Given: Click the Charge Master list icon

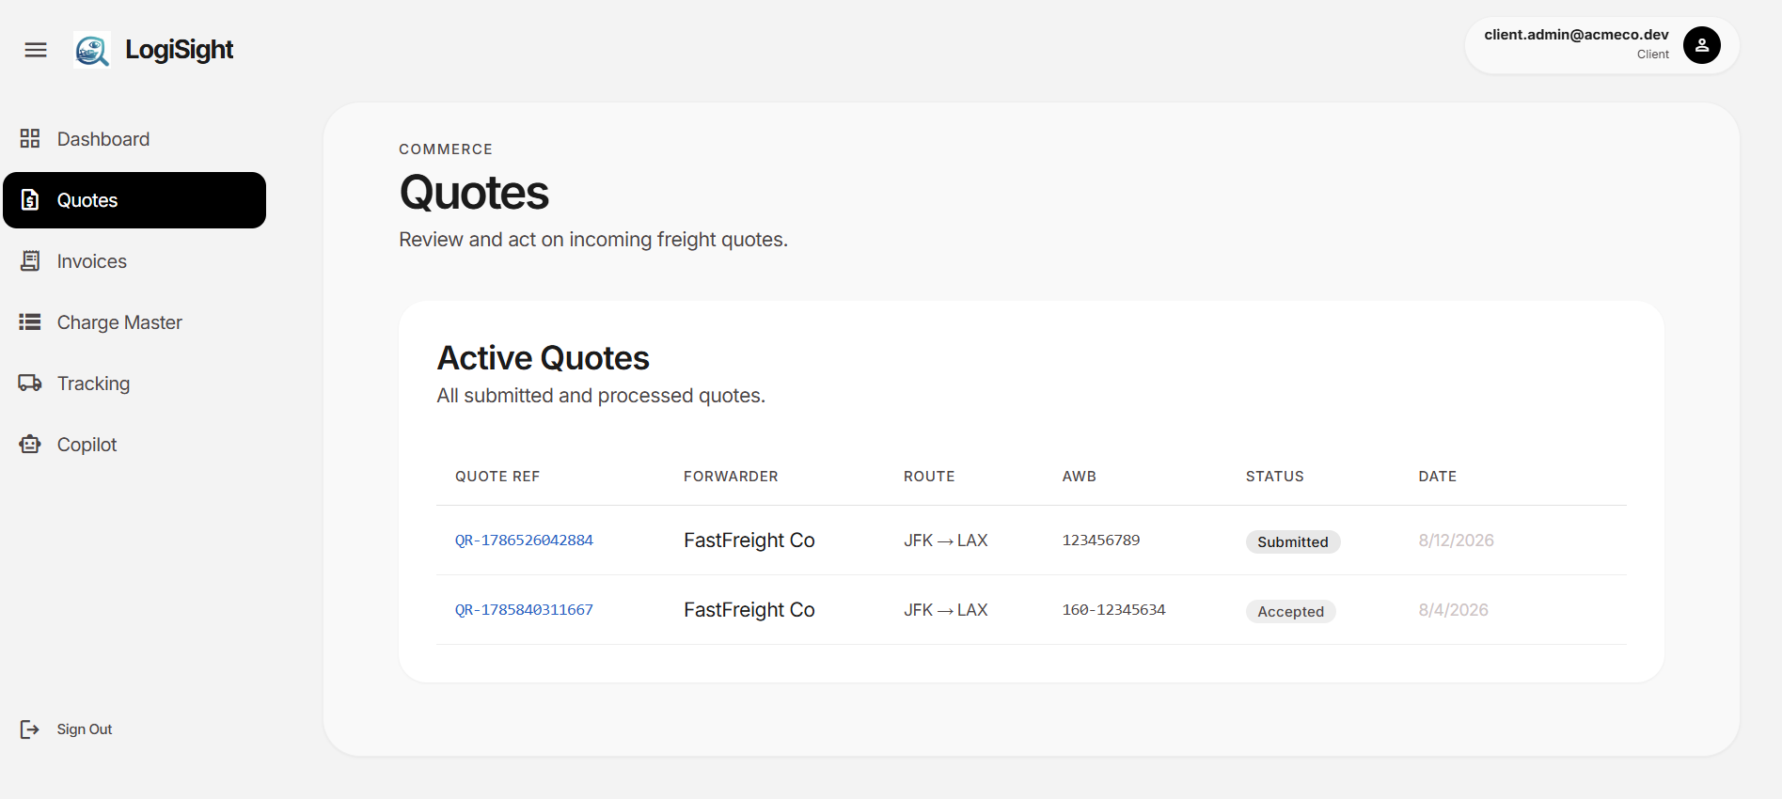Looking at the screenshot, I should click(30, 322).
